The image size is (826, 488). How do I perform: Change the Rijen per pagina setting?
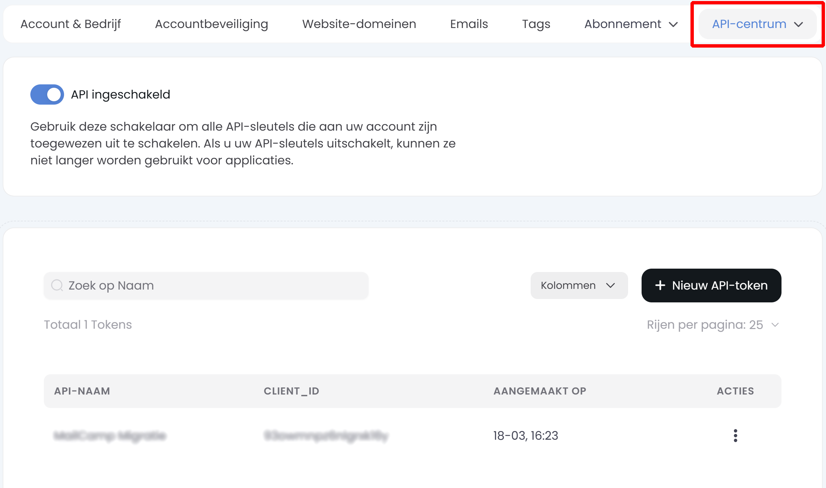pyautogui.click(x=713, y=325)
